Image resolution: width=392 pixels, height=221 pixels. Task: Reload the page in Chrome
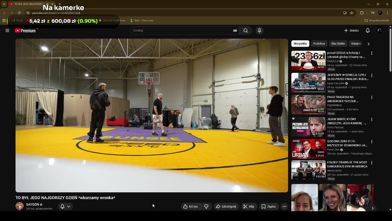[19, 13]
